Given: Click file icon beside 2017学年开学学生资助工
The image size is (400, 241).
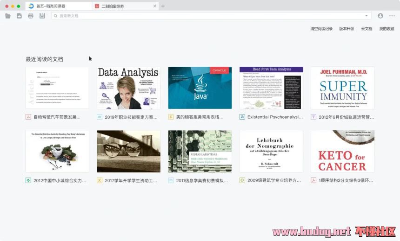Looking at the screenshot, I should 100,180.
